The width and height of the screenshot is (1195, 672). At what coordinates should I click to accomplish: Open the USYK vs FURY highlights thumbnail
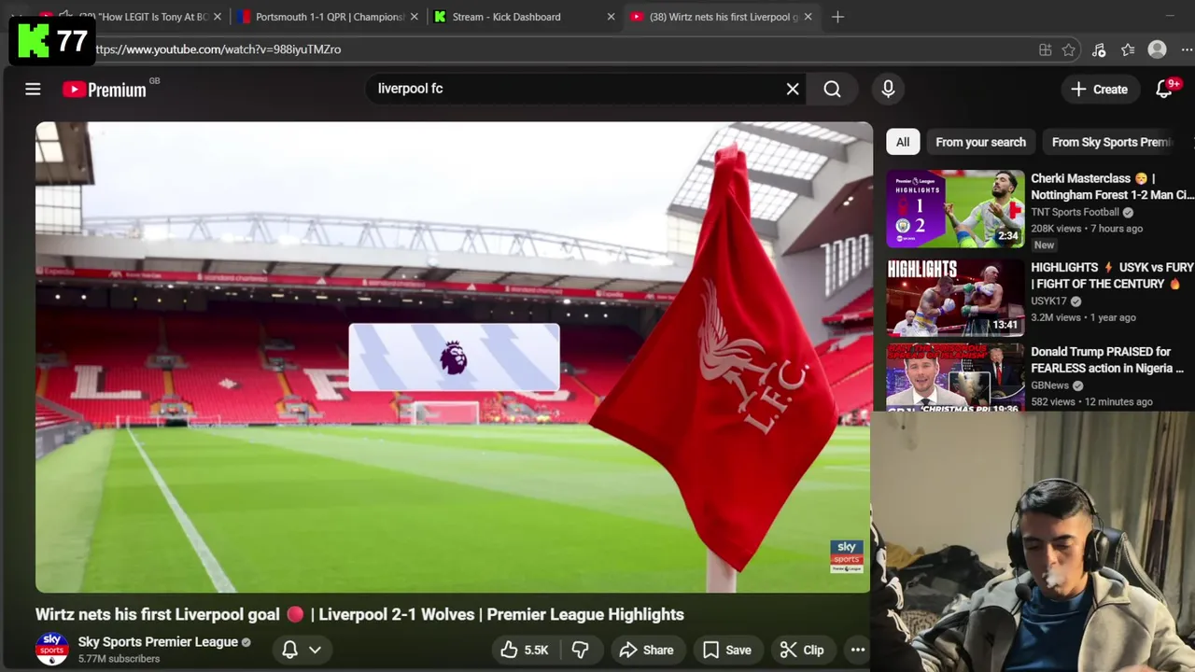click(955, 297)
